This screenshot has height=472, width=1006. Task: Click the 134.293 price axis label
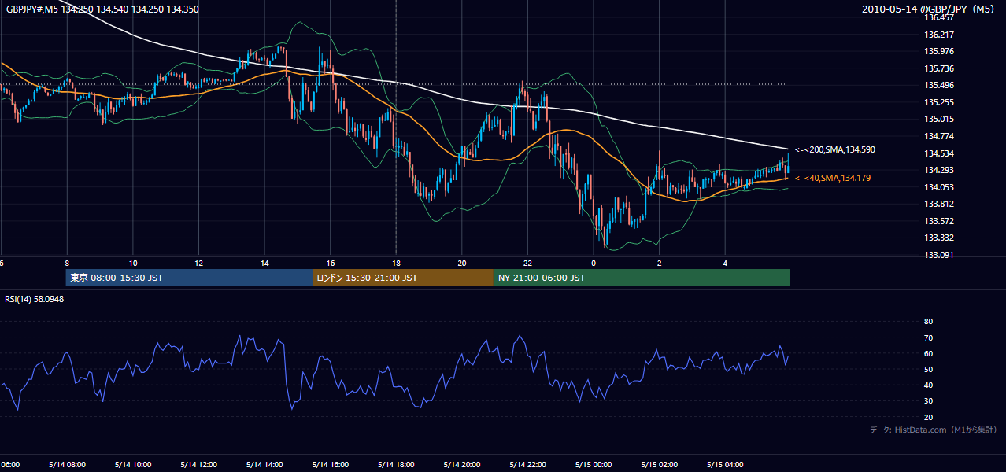(939, 170)
